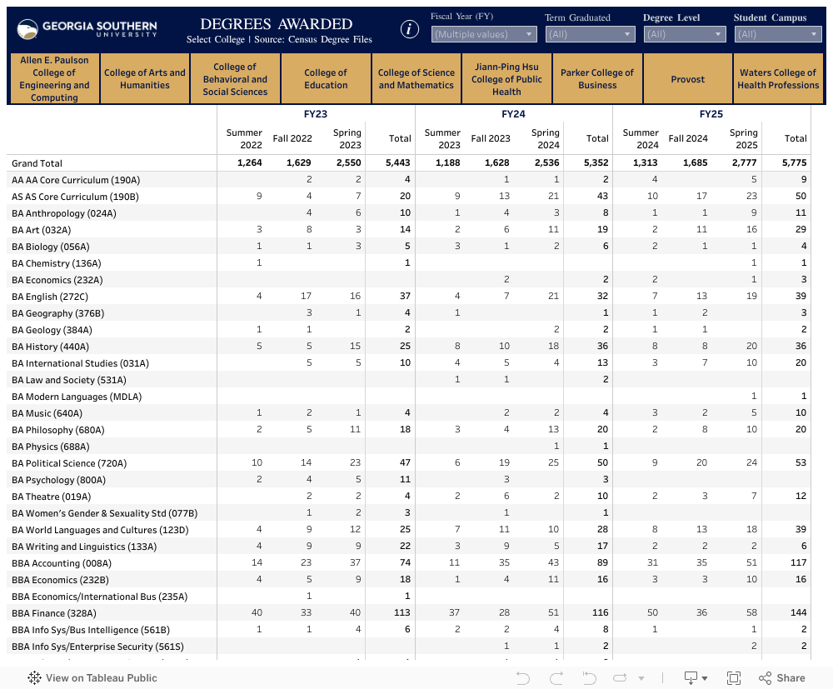Screen dimensions: 833x689
Task: Expand the Student Campus filter dropdown
Action: (x=778, y=34)
